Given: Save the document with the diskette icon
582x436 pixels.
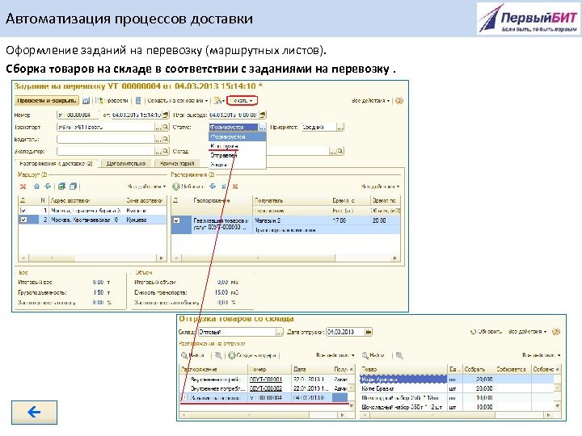Looking at the screenshot, I should pos(86,100).
